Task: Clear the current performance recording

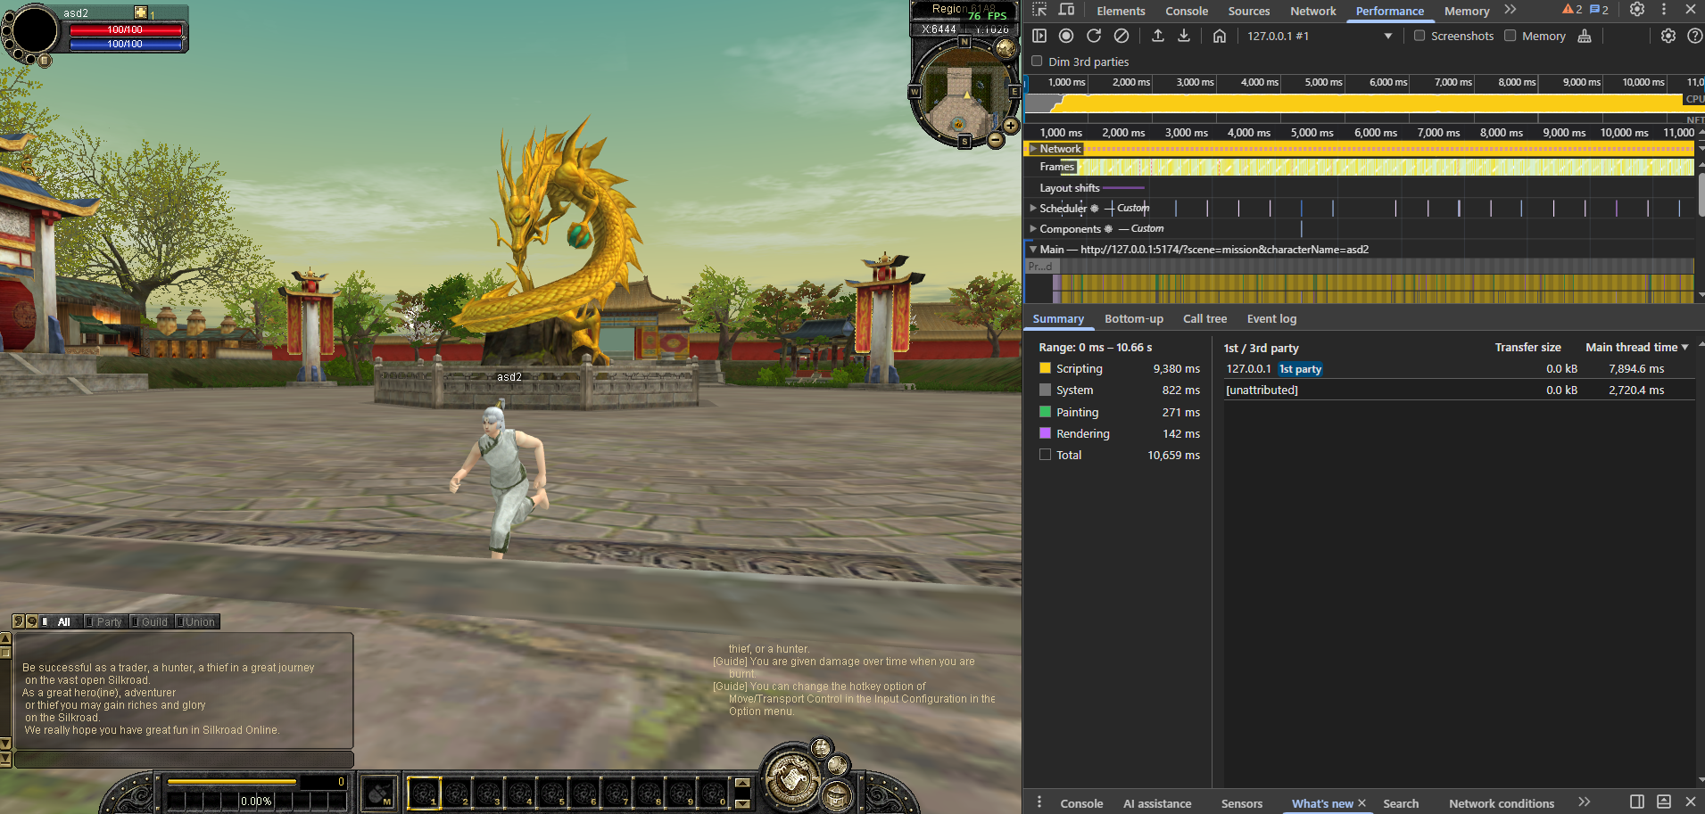Action: (x=1121, y=36)
